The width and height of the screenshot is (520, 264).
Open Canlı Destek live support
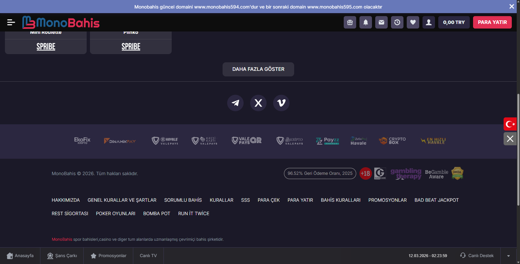pyautogui.click(x=477, y=256)
